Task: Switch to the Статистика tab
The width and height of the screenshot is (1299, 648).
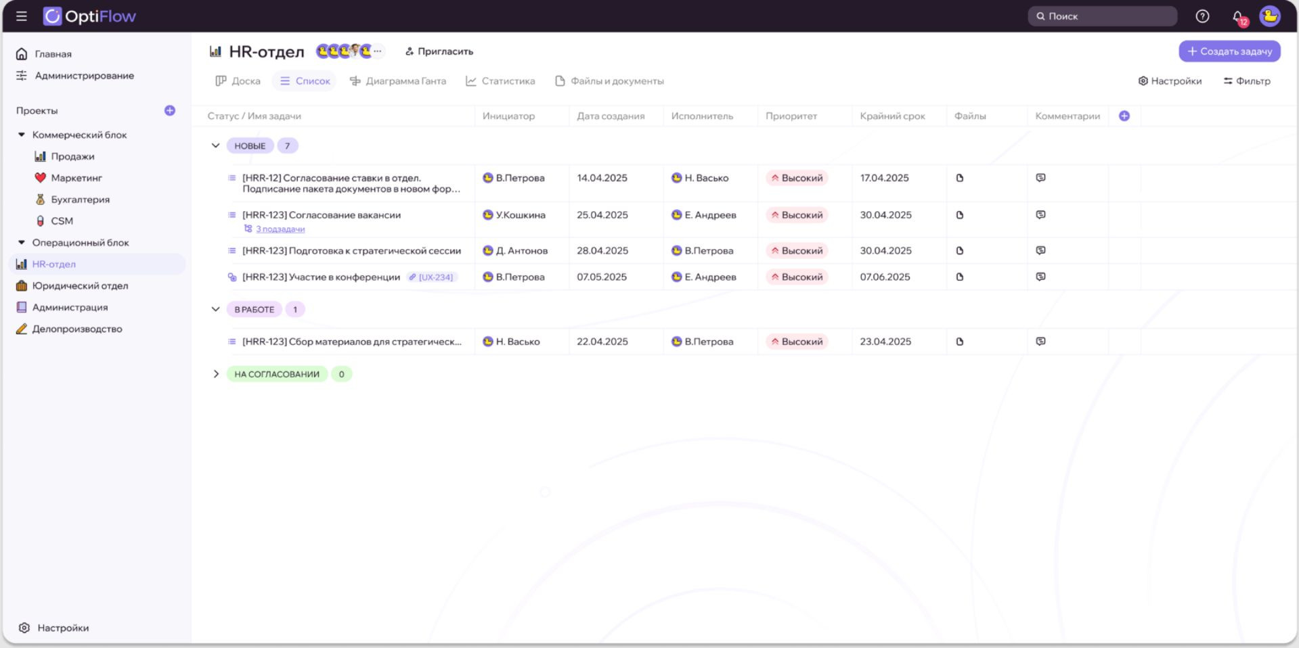Action: tap(500, 81)
